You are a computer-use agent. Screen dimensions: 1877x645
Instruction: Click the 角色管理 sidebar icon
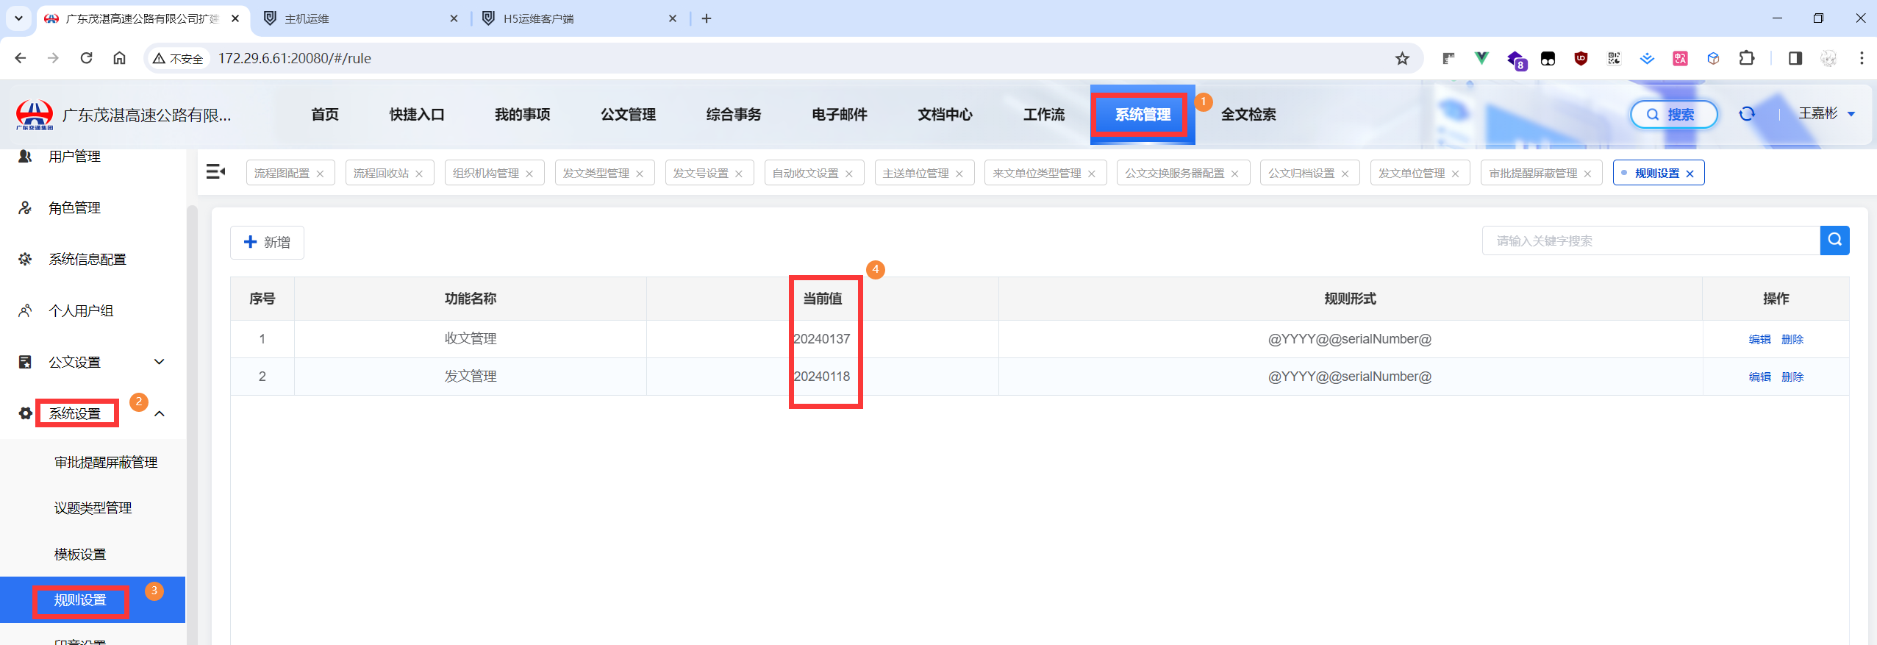point(25,208)
